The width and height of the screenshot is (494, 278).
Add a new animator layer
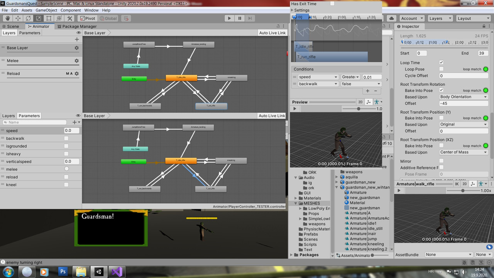(77, 39)
